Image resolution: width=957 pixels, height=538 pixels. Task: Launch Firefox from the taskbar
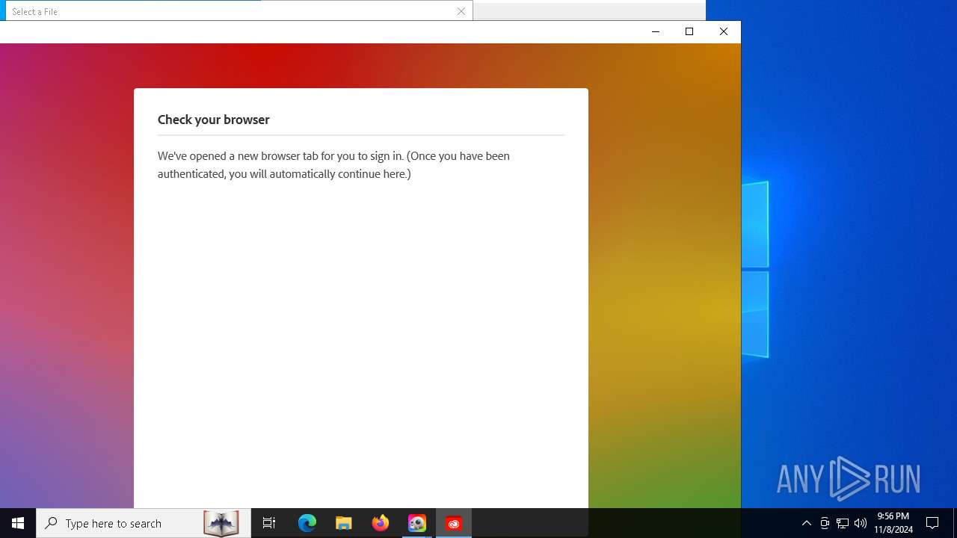tap(381, 523)
